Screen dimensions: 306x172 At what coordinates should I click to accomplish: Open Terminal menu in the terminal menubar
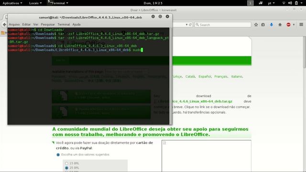click(64, 24)
